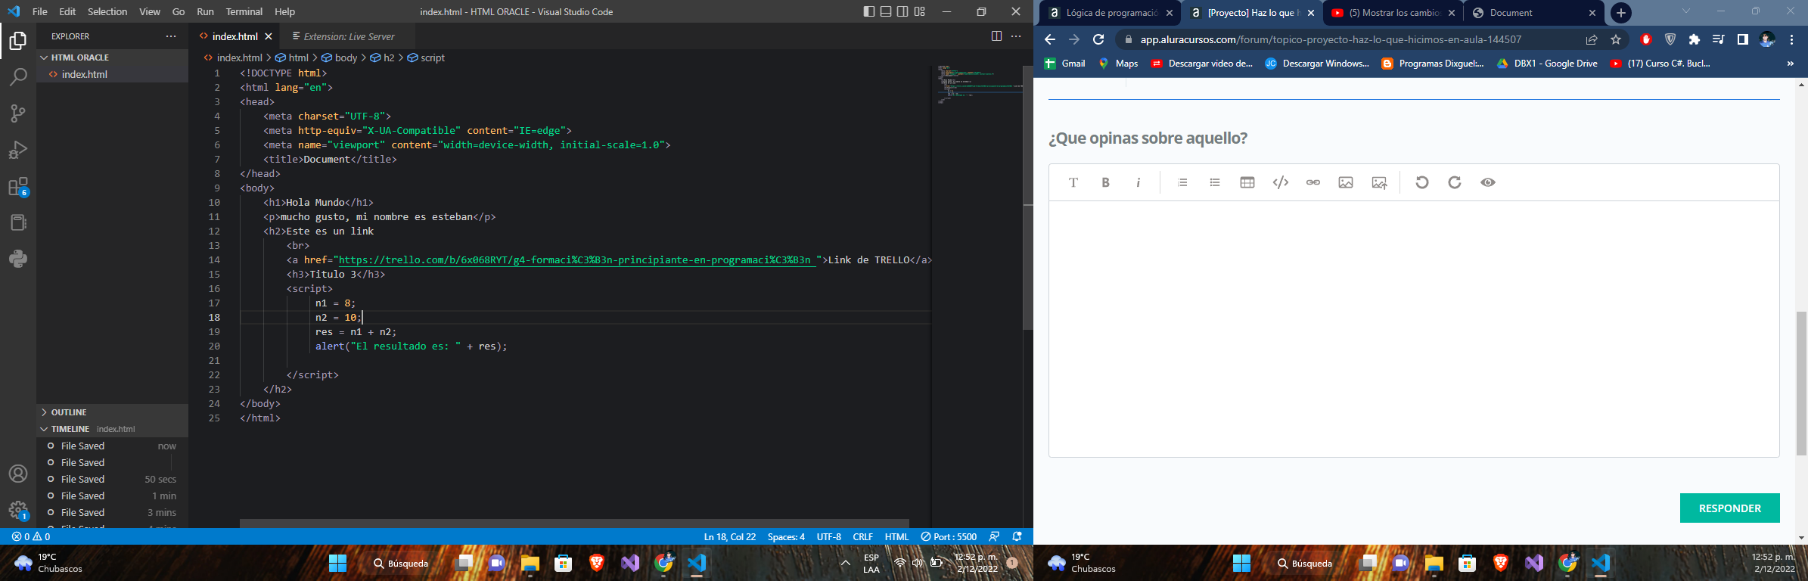
Task: Open Source Control view in activity bar
Action: (18, 113)
